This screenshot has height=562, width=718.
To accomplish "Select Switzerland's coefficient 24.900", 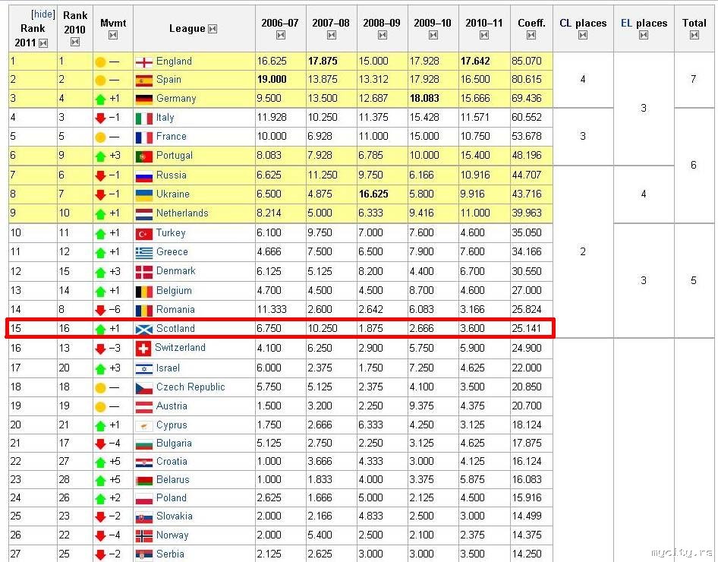I will pos(526,348).
